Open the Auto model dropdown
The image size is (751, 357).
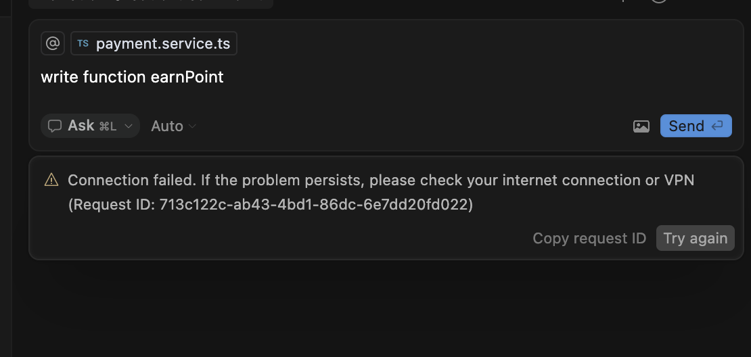pos(173,126)
